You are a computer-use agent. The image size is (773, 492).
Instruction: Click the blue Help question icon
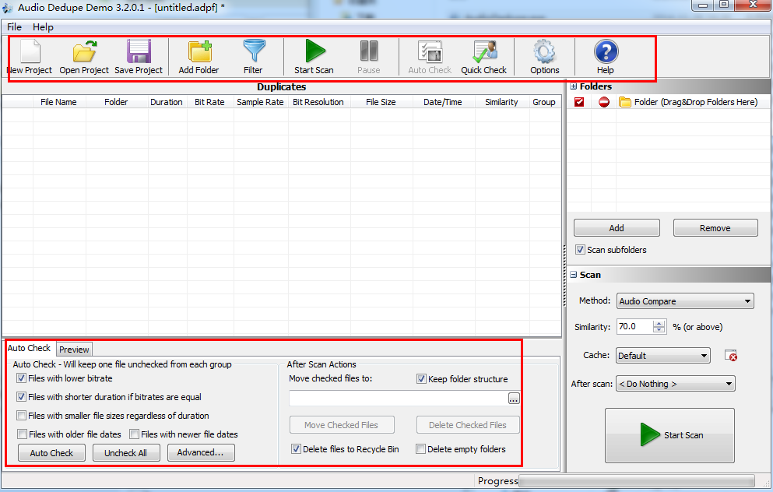point(606,51)
